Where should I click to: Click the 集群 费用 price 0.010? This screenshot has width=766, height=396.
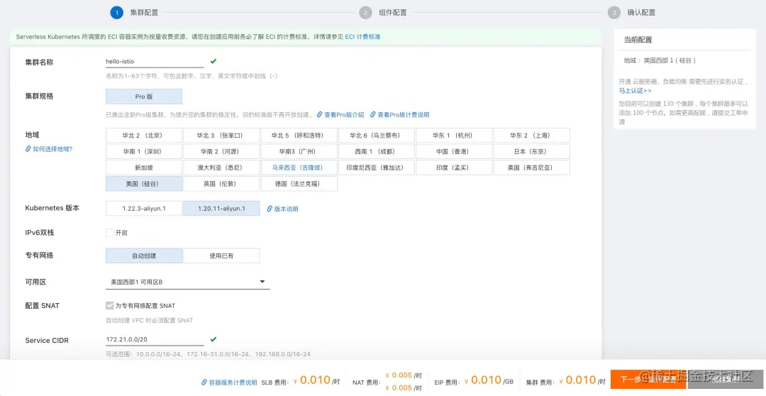pos(581,380)
